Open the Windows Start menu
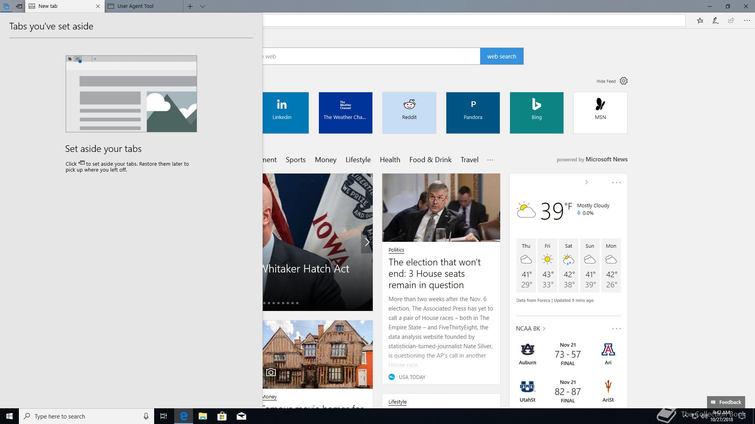755x424 pixels. click(9, 416)
